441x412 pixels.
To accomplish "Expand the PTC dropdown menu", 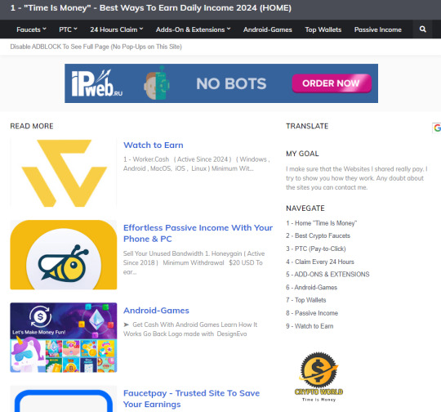I will tap(68, 29).
